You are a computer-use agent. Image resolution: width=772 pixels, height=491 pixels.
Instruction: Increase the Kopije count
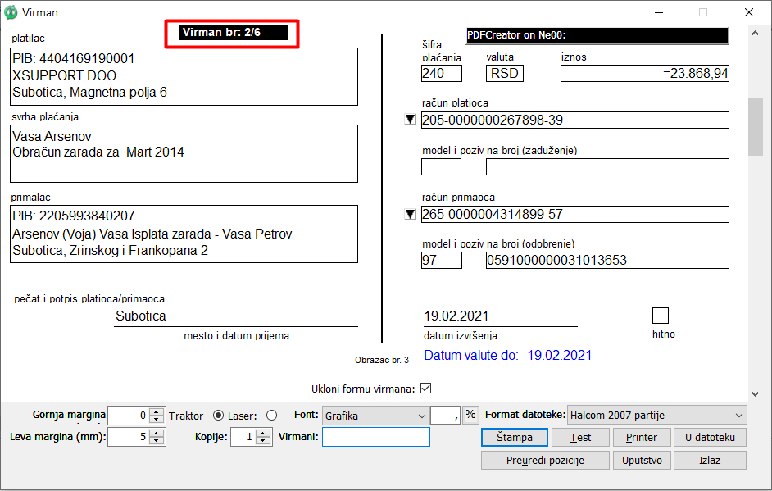[263, 433]
